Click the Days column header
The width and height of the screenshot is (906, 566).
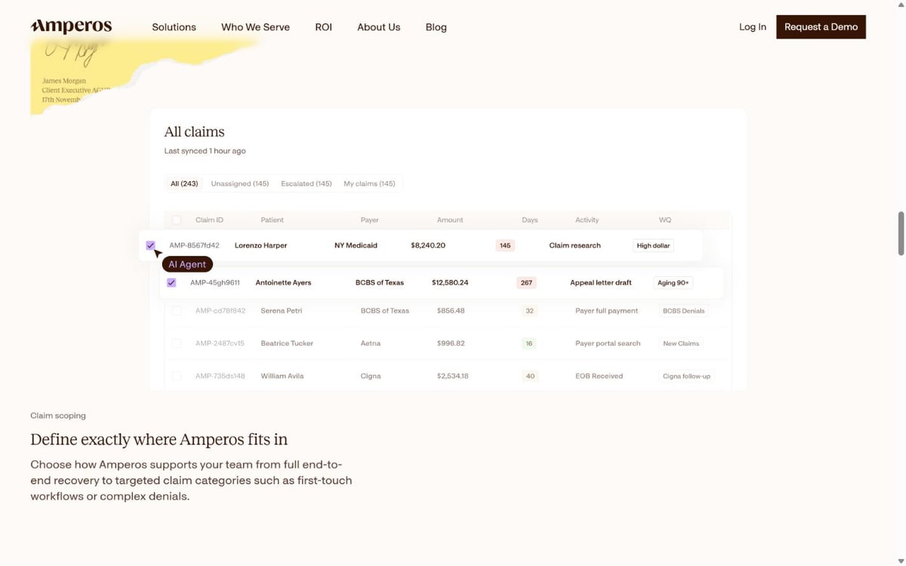point(530,220)
